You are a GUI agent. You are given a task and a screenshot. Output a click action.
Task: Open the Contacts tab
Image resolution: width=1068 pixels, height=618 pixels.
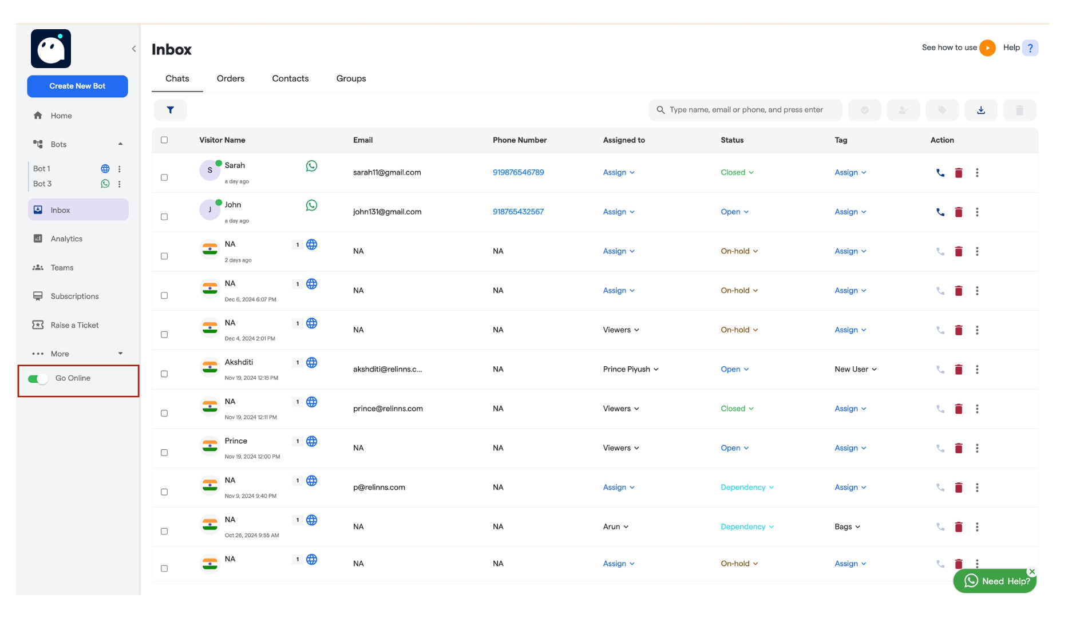[290, 79]
